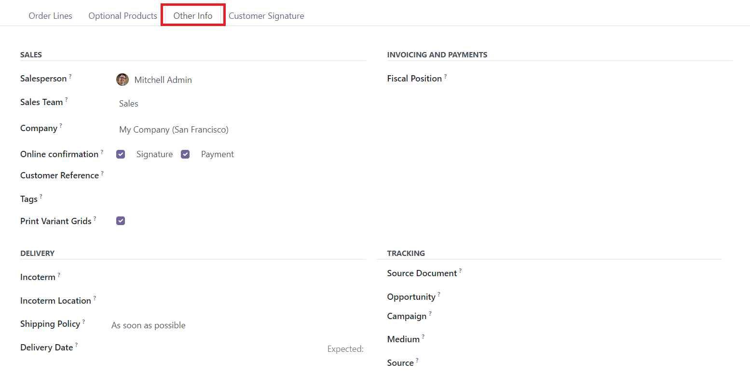750x388 pixels.
Task: Switch to the Order Lines tab
Action: tap(50, 16)
